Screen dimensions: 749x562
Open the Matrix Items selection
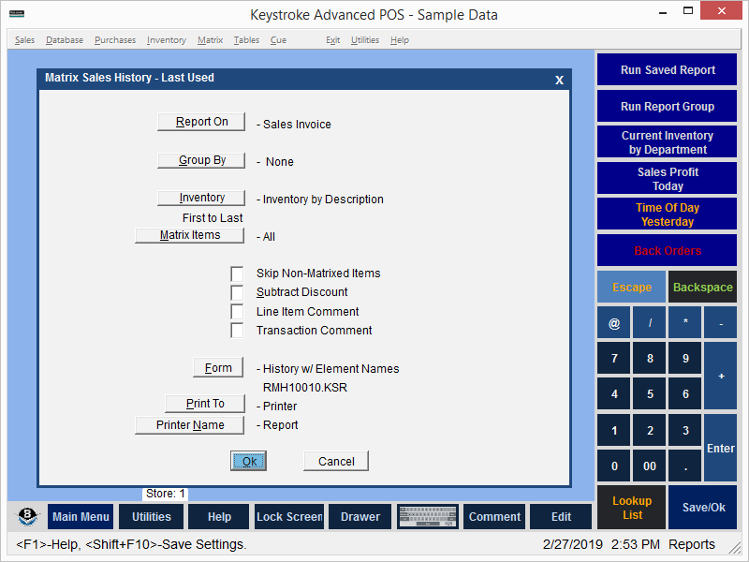(x=190, y=235)
